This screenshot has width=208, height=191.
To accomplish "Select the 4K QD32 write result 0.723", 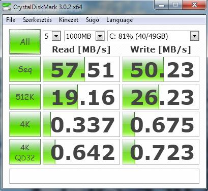I will pos(161,152).
